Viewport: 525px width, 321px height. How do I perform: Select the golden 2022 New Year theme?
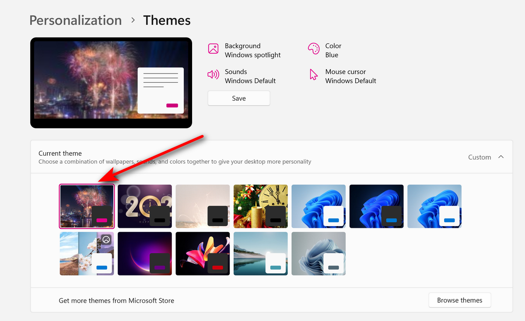[x=145, y=206]
